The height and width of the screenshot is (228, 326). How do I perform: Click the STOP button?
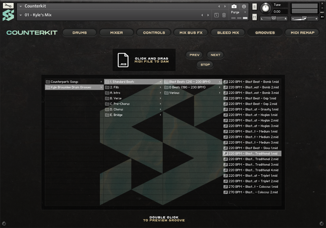tap(205, 65)
